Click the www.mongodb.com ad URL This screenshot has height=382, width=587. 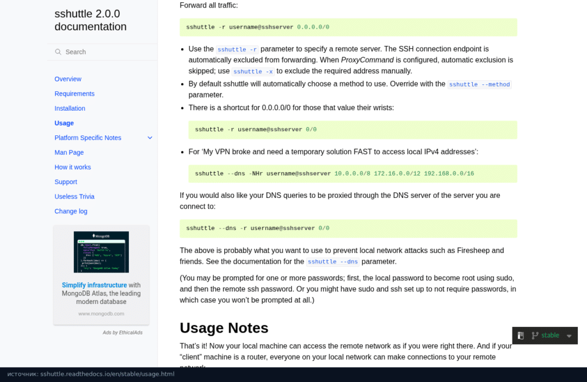(101, 314)
